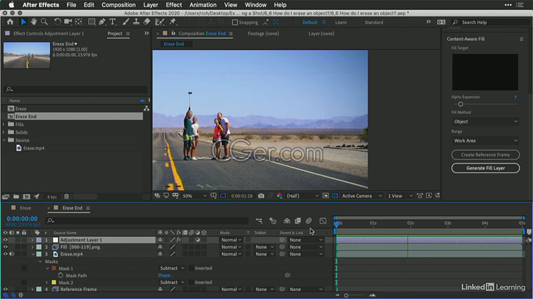Select the Selection arrow tool
533x299 pixels.
point(23,22)
